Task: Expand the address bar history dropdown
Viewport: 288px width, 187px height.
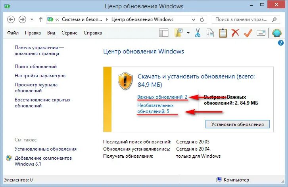Action: (193, 19)
